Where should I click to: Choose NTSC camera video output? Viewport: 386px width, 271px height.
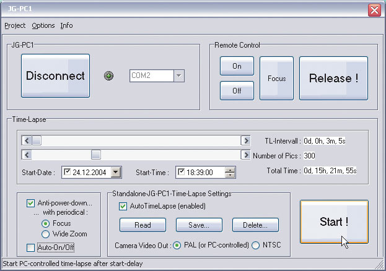point(256,246)
